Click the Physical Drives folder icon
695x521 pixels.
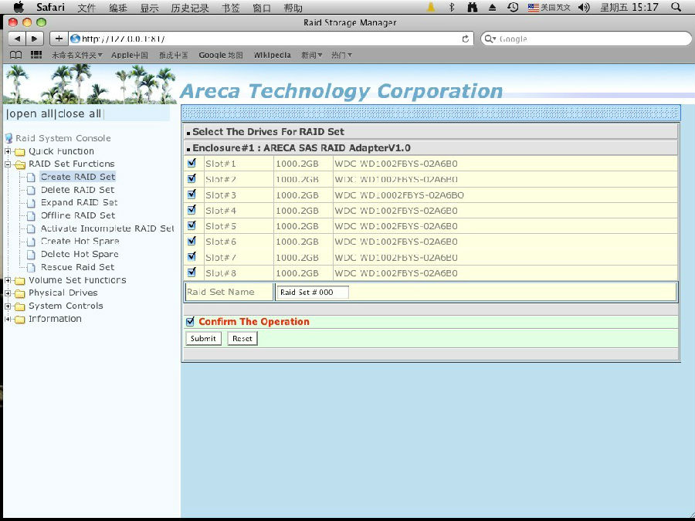pyautogui.click(x=19, y=294)
